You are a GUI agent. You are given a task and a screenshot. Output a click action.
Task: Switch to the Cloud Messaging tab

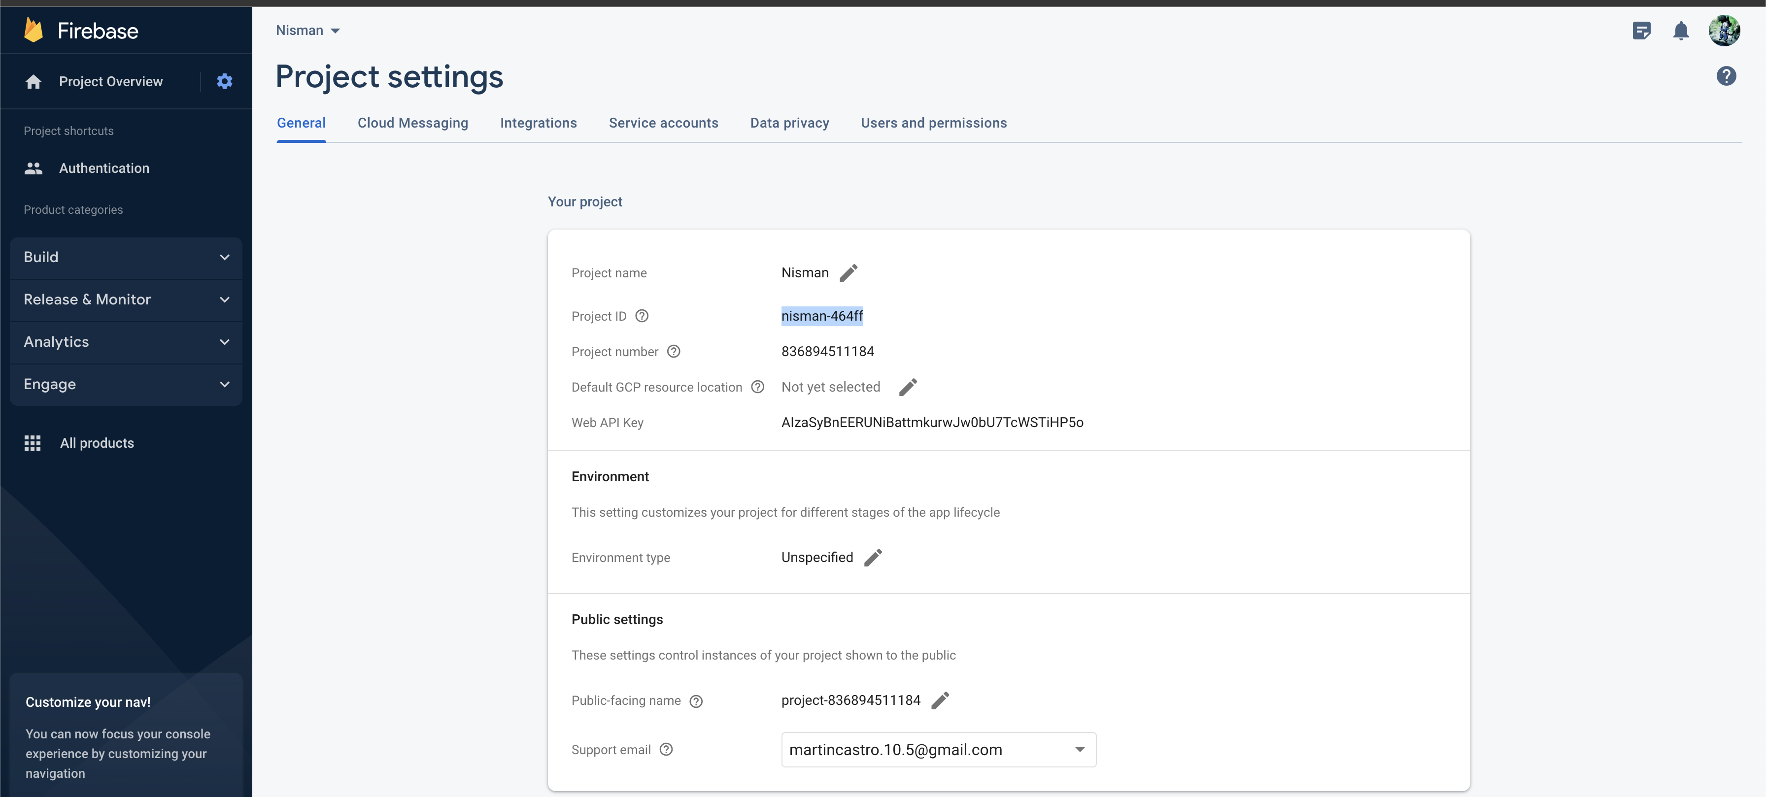[x=413, y=123]
